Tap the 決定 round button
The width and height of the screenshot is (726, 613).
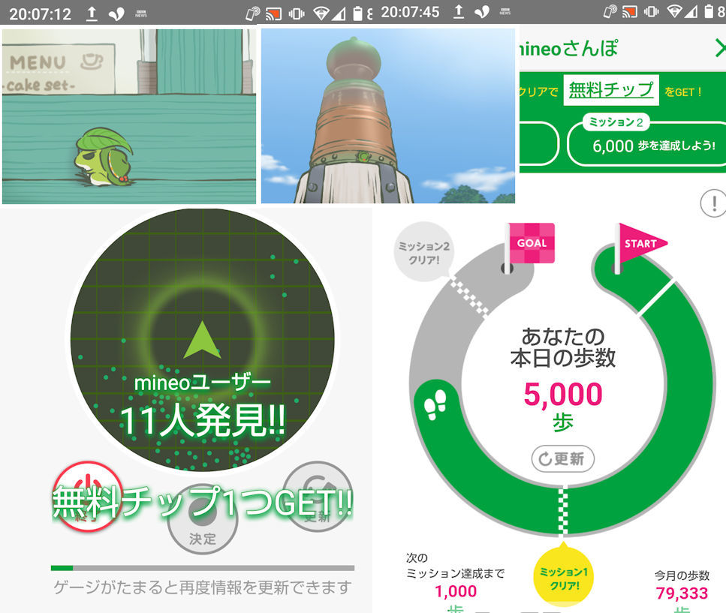(x=203, y=520)
